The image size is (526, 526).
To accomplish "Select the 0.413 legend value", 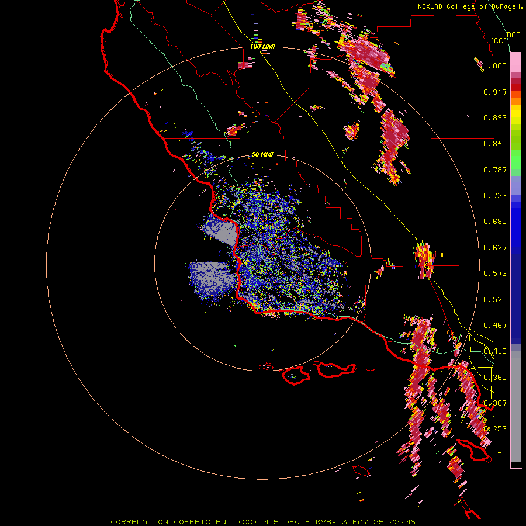I will (495, 351).
